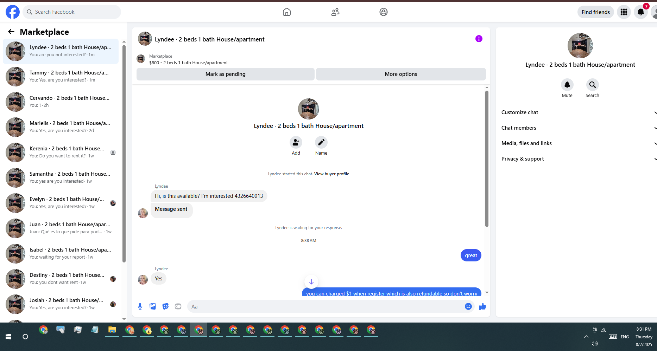Viewport: 657px width, 351px height.
Task: Open the Samantha conversation
Action: pos(61,178)
